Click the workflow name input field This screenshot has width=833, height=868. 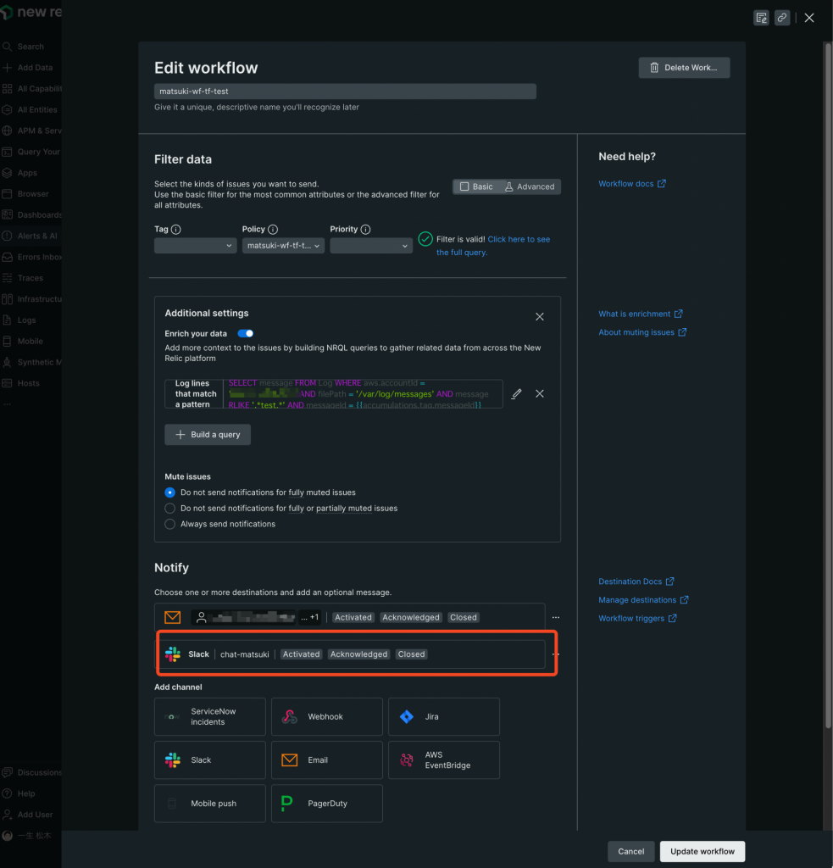point(344,91)
